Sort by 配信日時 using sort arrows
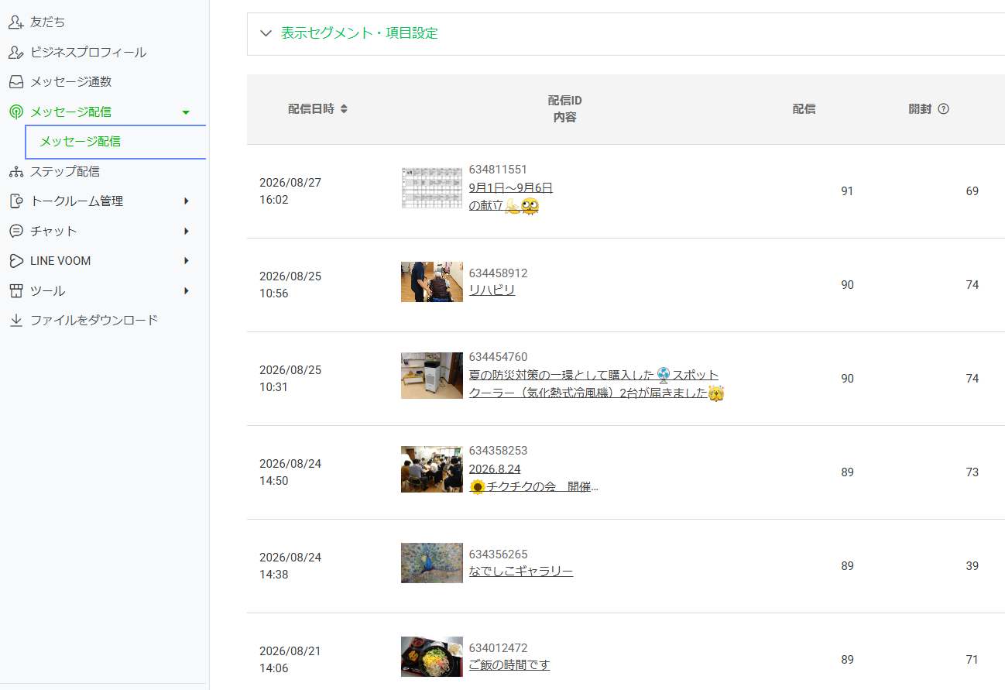Image resolution: width=1005 pixels, height=690 pixels. (x=344, y=109)
